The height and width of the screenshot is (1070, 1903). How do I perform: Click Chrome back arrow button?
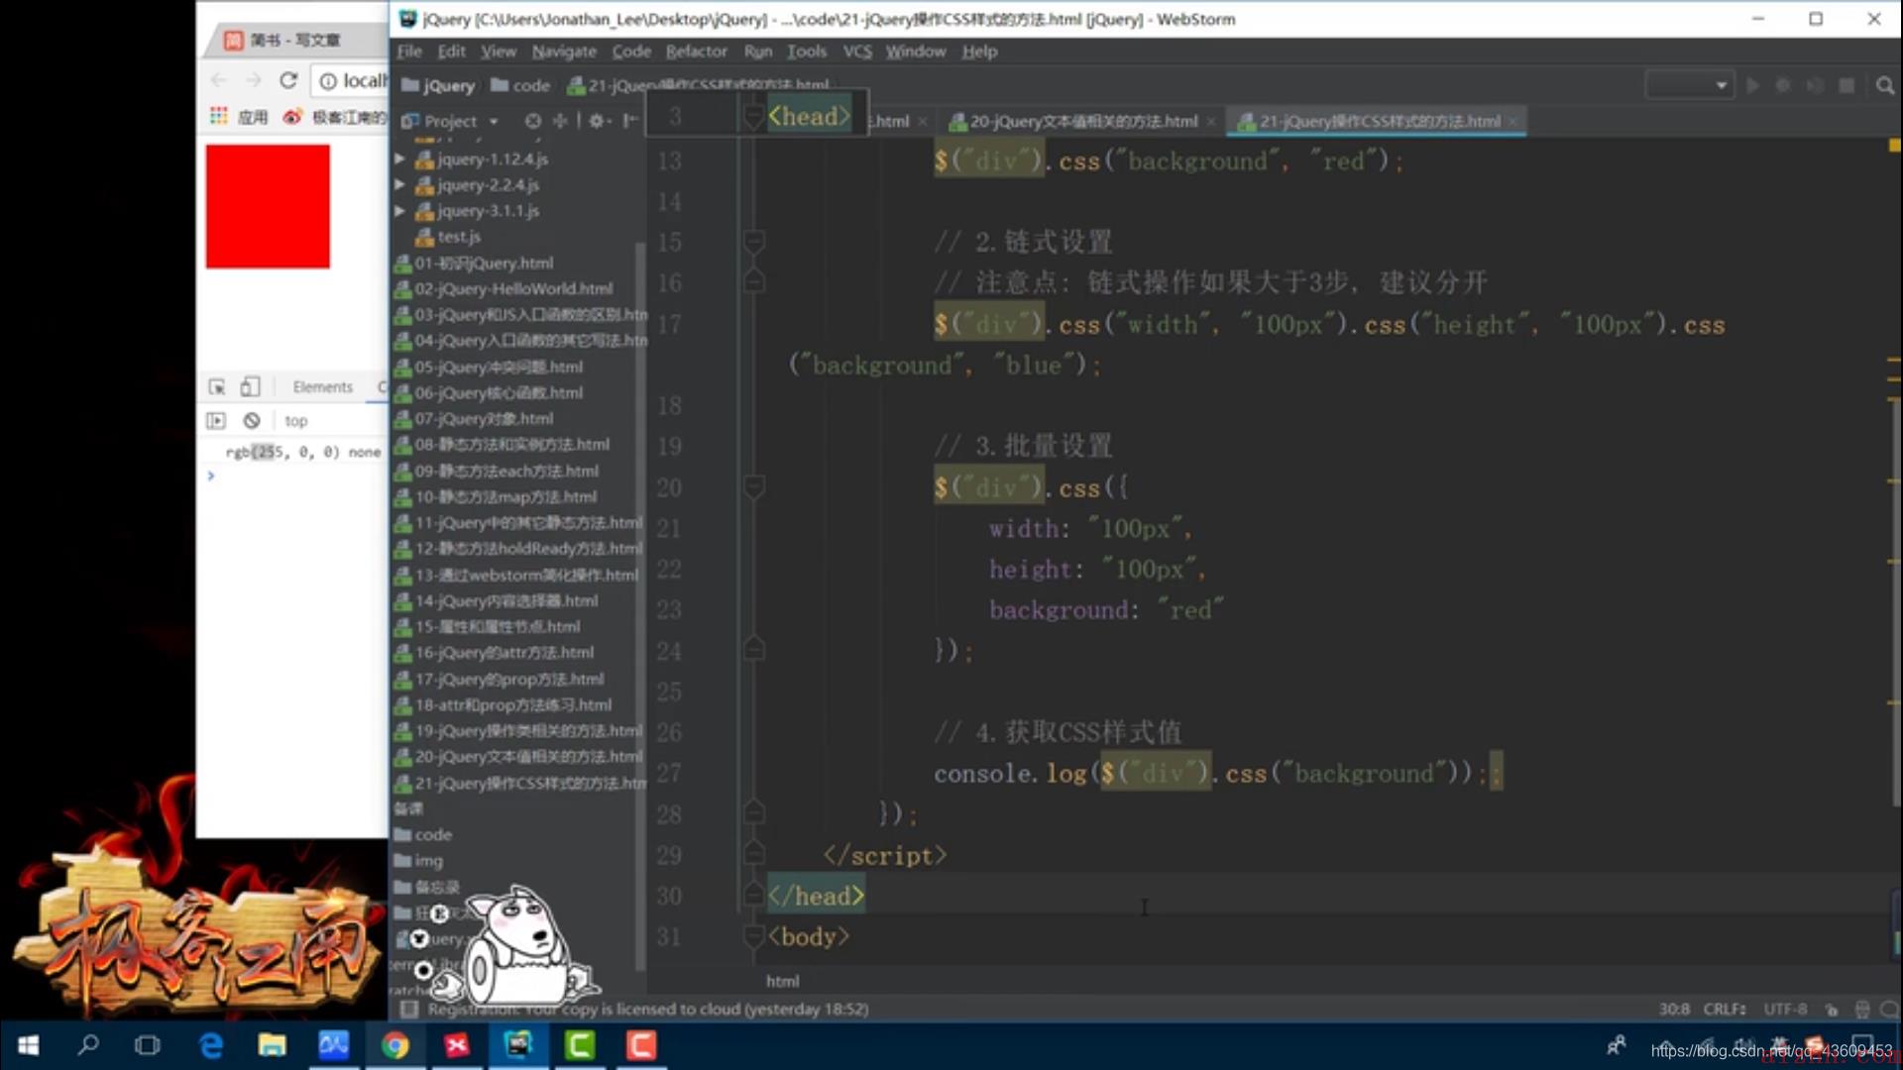(219, 80)
